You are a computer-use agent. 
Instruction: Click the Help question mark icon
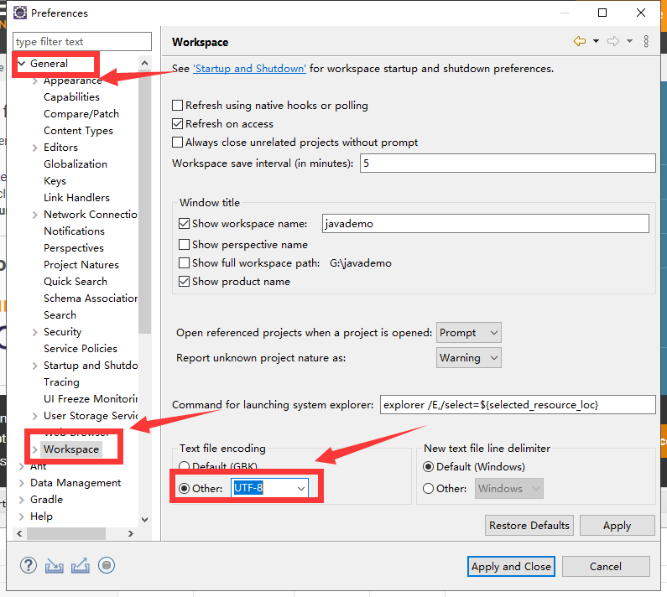[28, 565]
